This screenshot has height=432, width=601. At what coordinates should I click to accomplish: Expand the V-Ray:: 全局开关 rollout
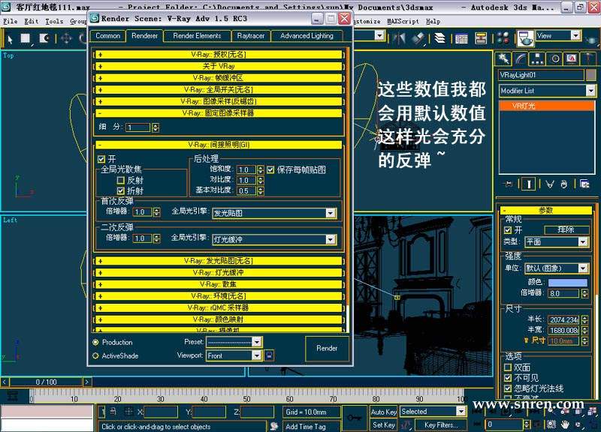pyautogui.click(x=219, y=90)
